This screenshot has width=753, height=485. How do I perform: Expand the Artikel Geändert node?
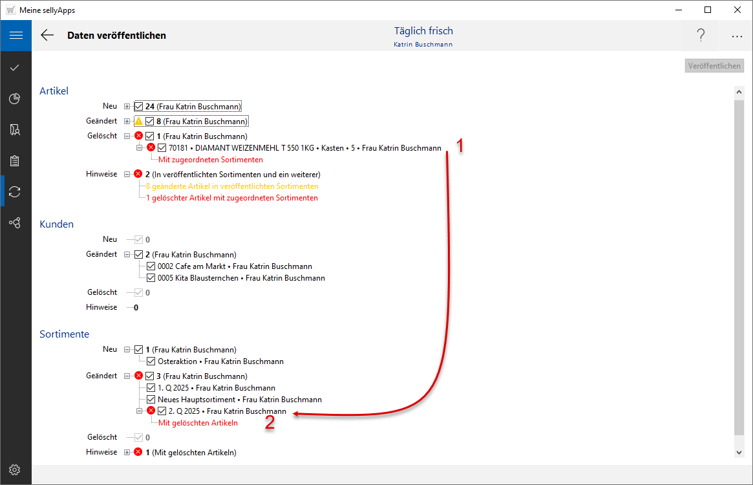pos(127,121)
